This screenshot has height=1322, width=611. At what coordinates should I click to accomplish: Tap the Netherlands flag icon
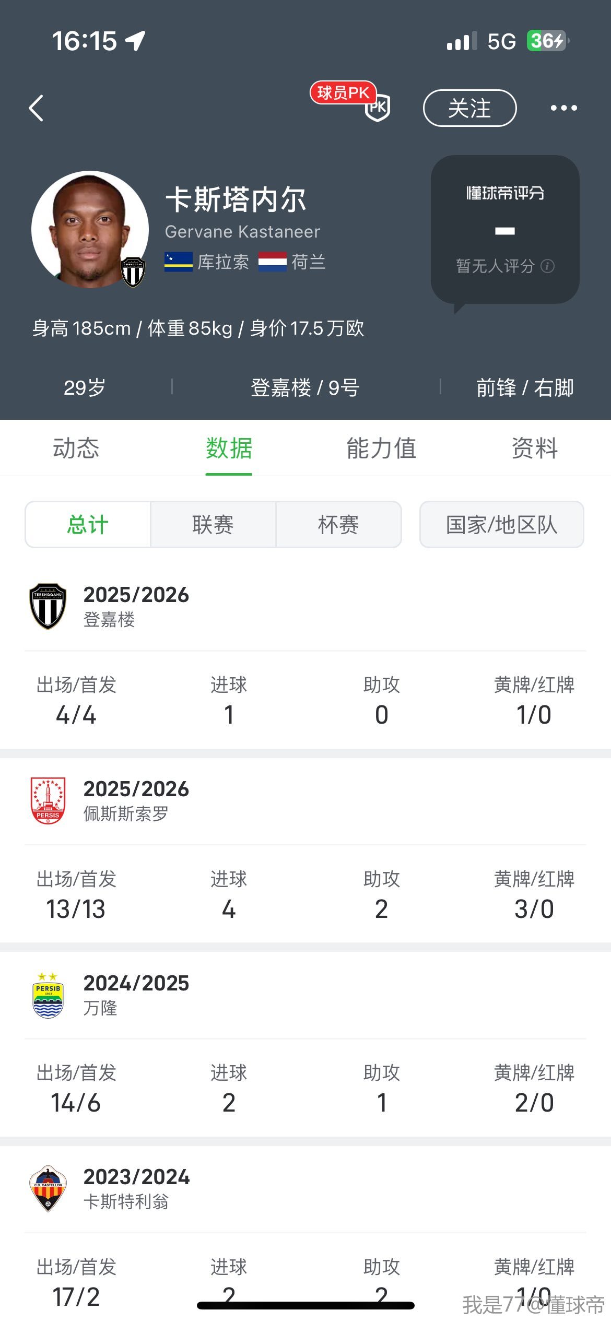pos(272,262)
